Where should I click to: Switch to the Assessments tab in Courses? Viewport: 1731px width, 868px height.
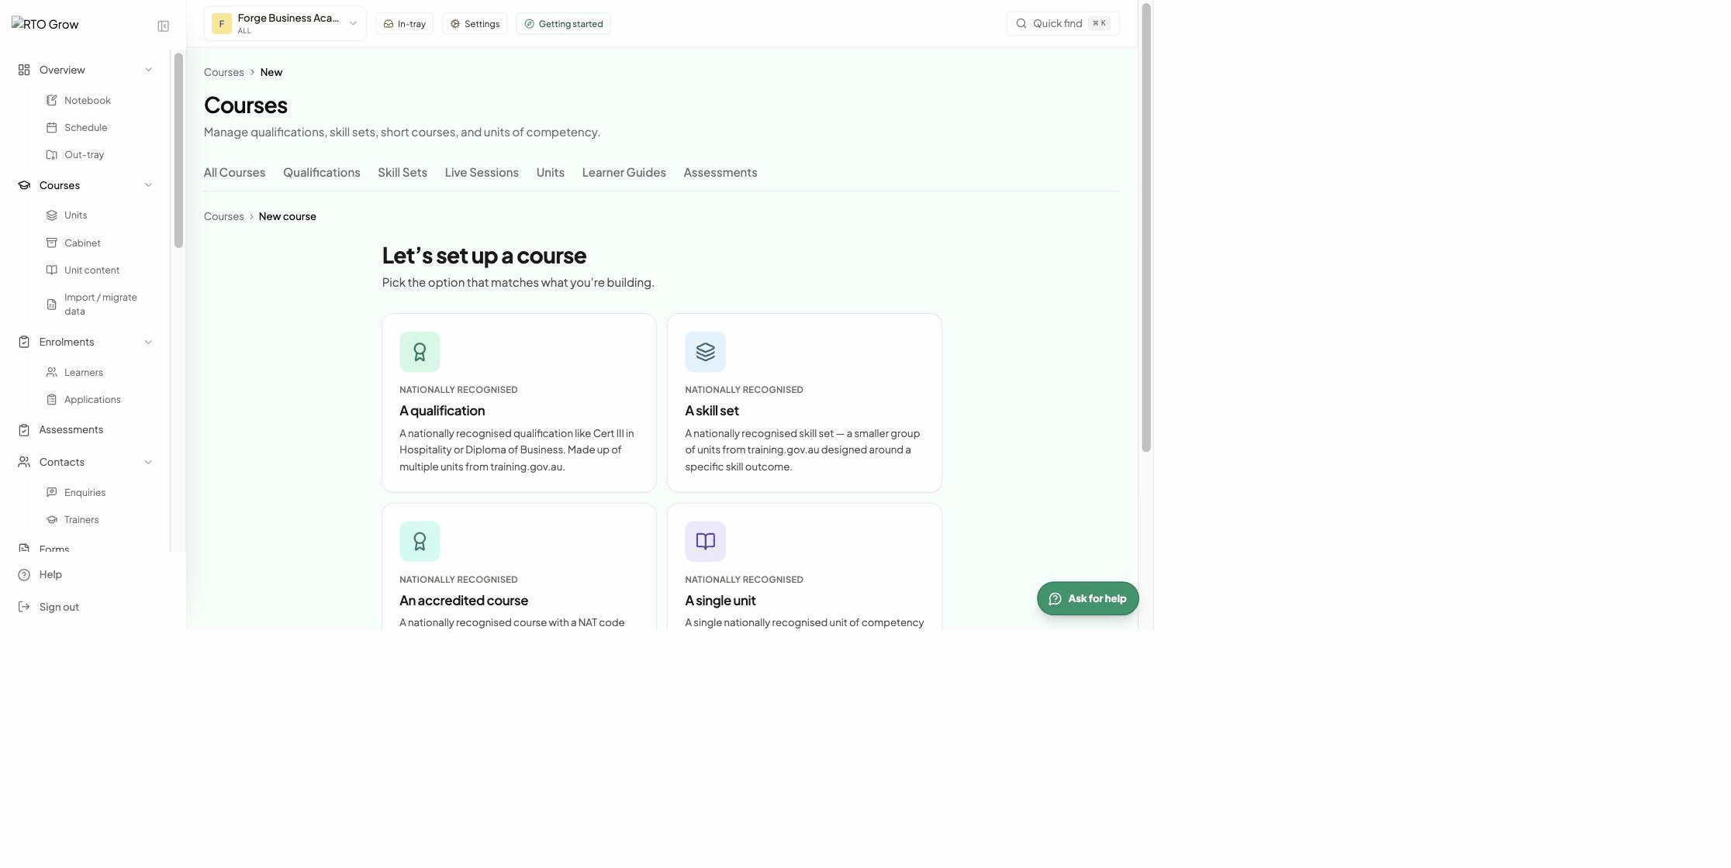(720, 173)
